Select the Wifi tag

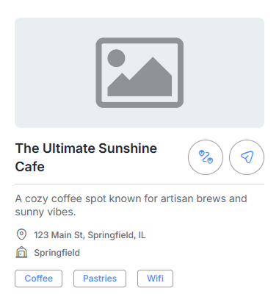[155, 279]
